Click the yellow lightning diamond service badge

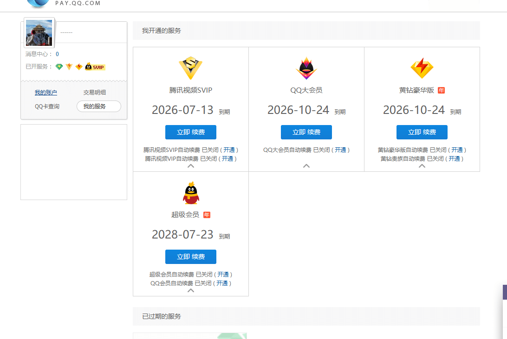coord(79,67)
